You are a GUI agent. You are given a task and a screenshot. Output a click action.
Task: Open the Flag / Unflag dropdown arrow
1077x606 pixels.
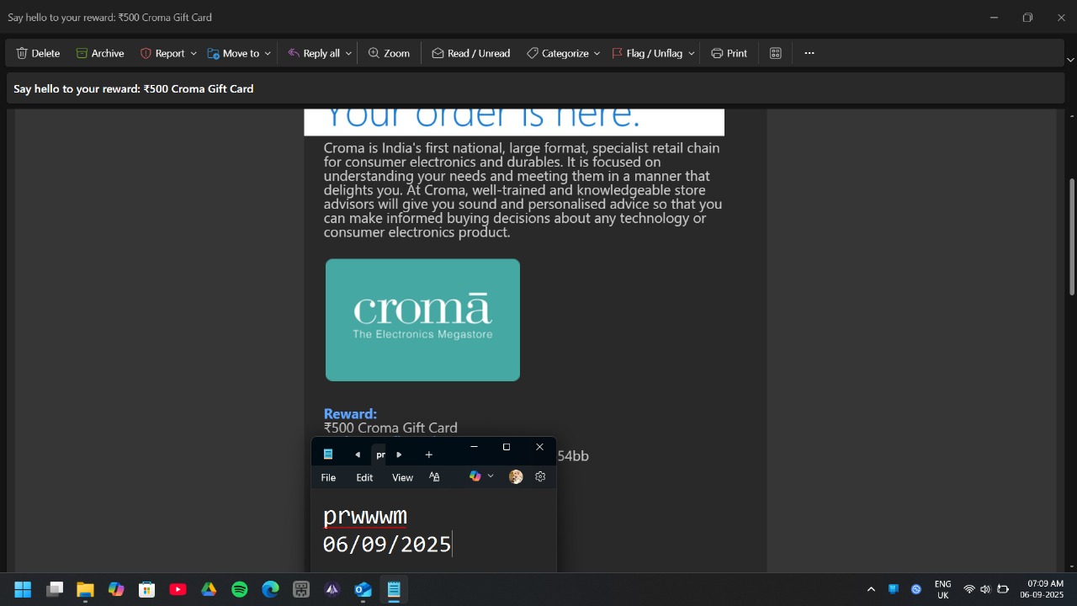point(692,53)
